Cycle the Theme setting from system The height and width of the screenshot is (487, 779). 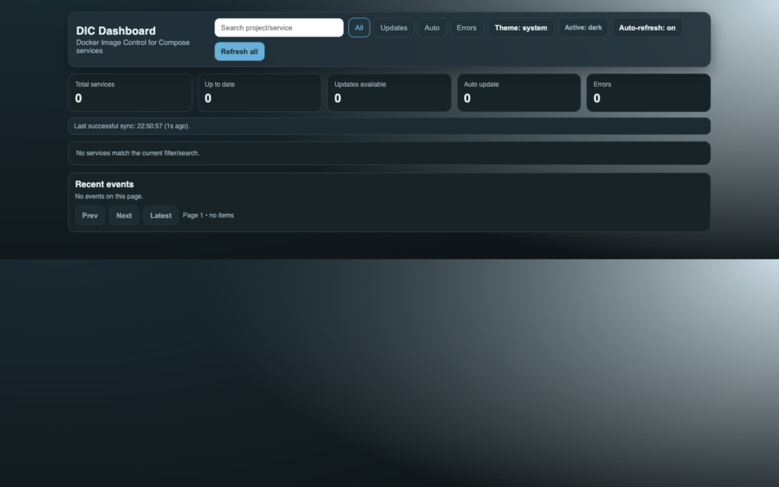520,27
